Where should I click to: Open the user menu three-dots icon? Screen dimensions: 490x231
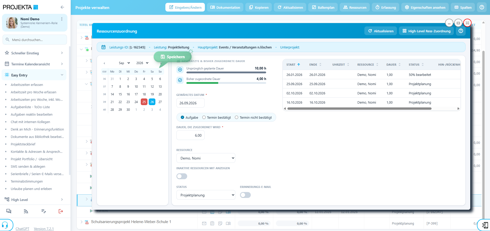click(x=62, y=19)
